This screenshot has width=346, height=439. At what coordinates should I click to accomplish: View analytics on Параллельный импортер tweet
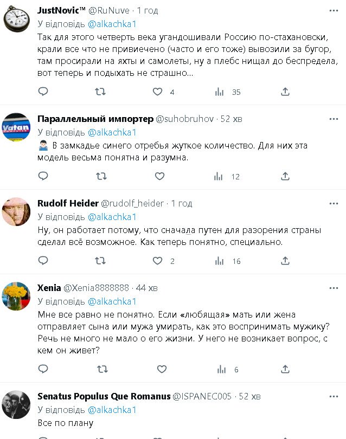(x=219, y=176)
